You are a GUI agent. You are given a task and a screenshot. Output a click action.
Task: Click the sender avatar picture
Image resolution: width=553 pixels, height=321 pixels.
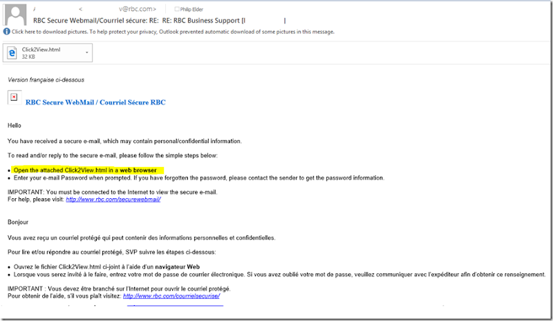[15, 13]
